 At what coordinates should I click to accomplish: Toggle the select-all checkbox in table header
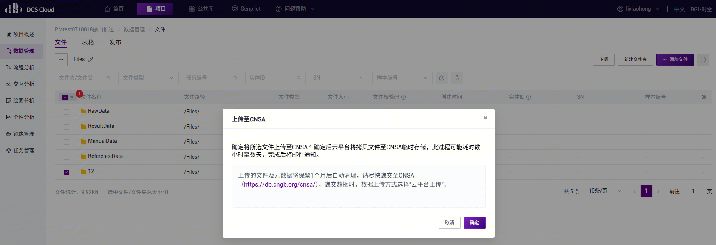[65, 97]
